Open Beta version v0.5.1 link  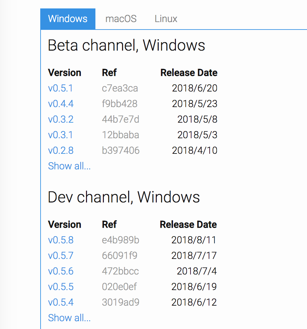(60, 88)
